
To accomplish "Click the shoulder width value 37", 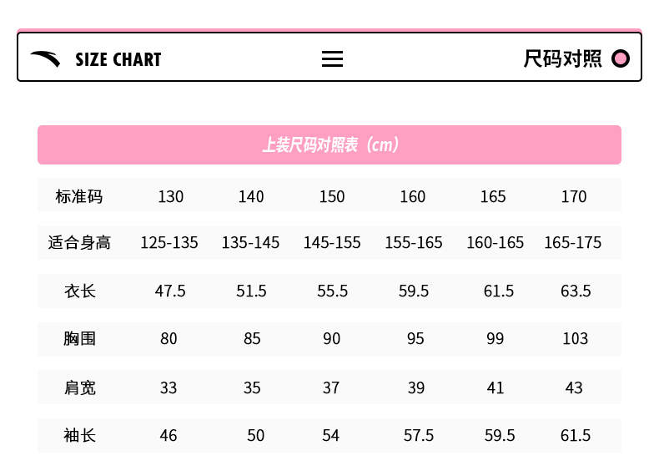I will (331, 387).
